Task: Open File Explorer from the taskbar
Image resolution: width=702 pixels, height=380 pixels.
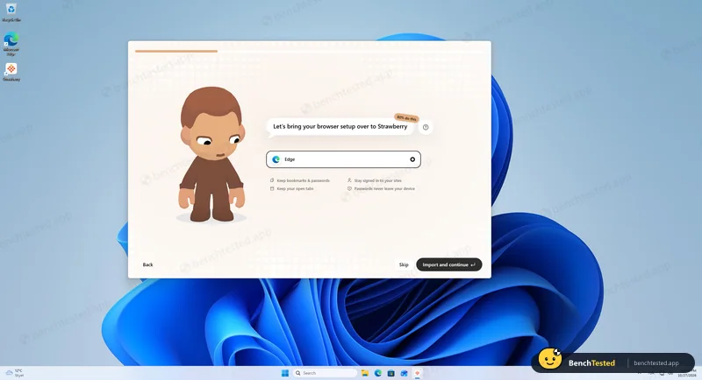Action: pos(365,373)
